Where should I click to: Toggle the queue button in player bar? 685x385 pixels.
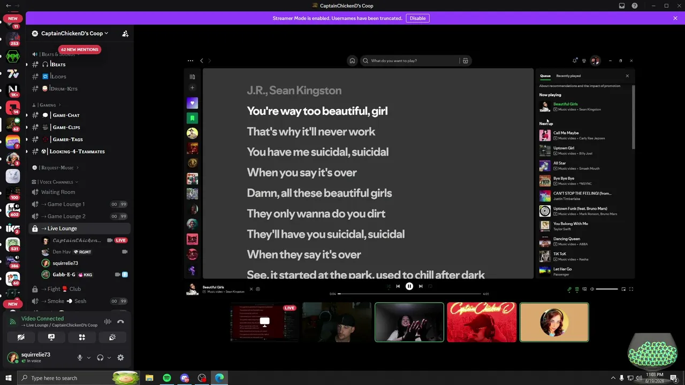pyautogui.click(x=577, y=289)
